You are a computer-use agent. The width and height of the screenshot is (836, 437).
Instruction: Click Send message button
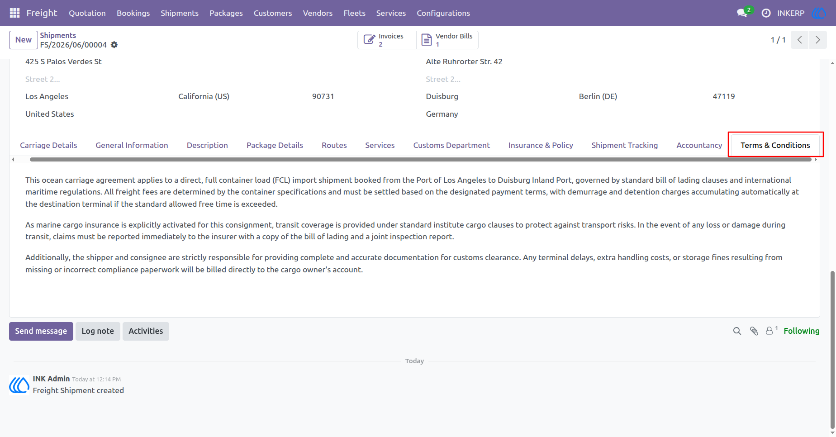tap(41, 331)
